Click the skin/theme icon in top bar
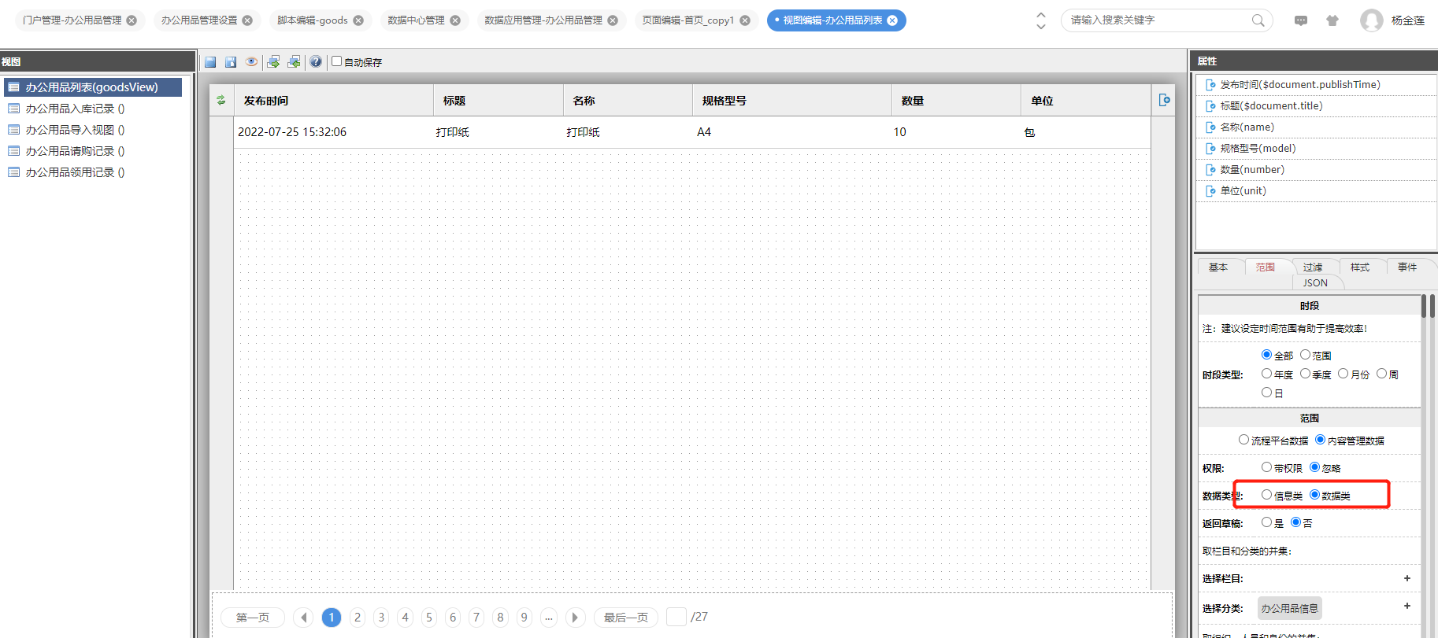Viewport: 1438px width, 638px height. [1332, 20]
